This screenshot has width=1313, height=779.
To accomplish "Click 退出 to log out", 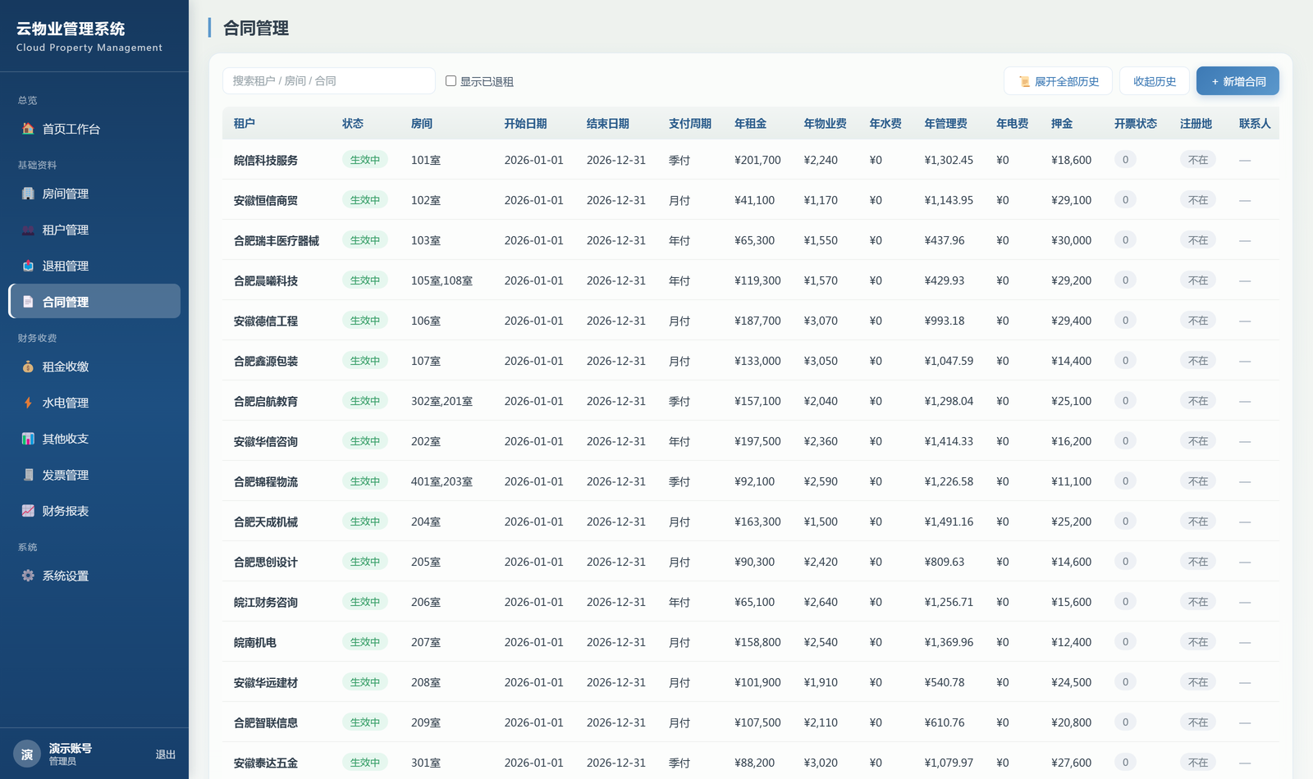I will click(166, 754).
